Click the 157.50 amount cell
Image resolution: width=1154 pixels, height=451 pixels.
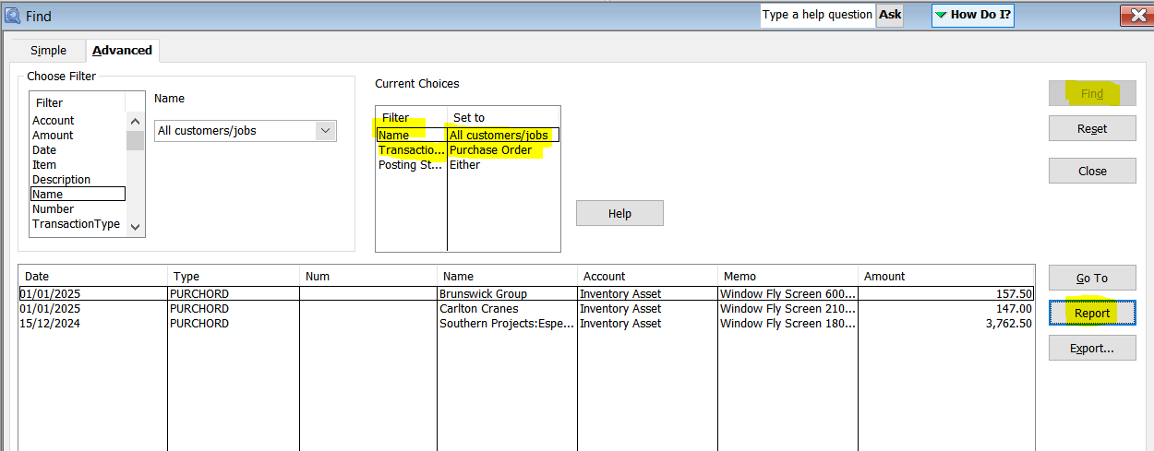tap(945, 294)
